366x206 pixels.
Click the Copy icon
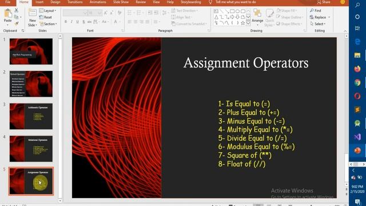(x=16, y=17)
